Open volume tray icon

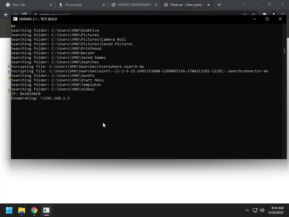click(262, 210)
